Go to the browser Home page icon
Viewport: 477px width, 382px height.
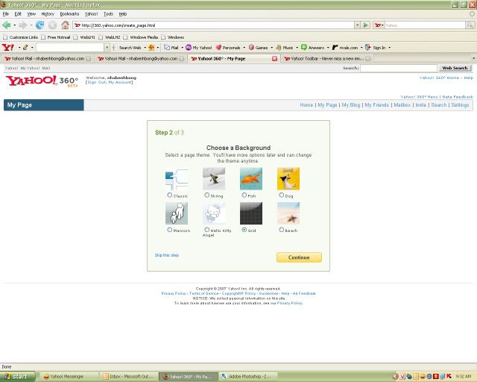coord(65,25)
